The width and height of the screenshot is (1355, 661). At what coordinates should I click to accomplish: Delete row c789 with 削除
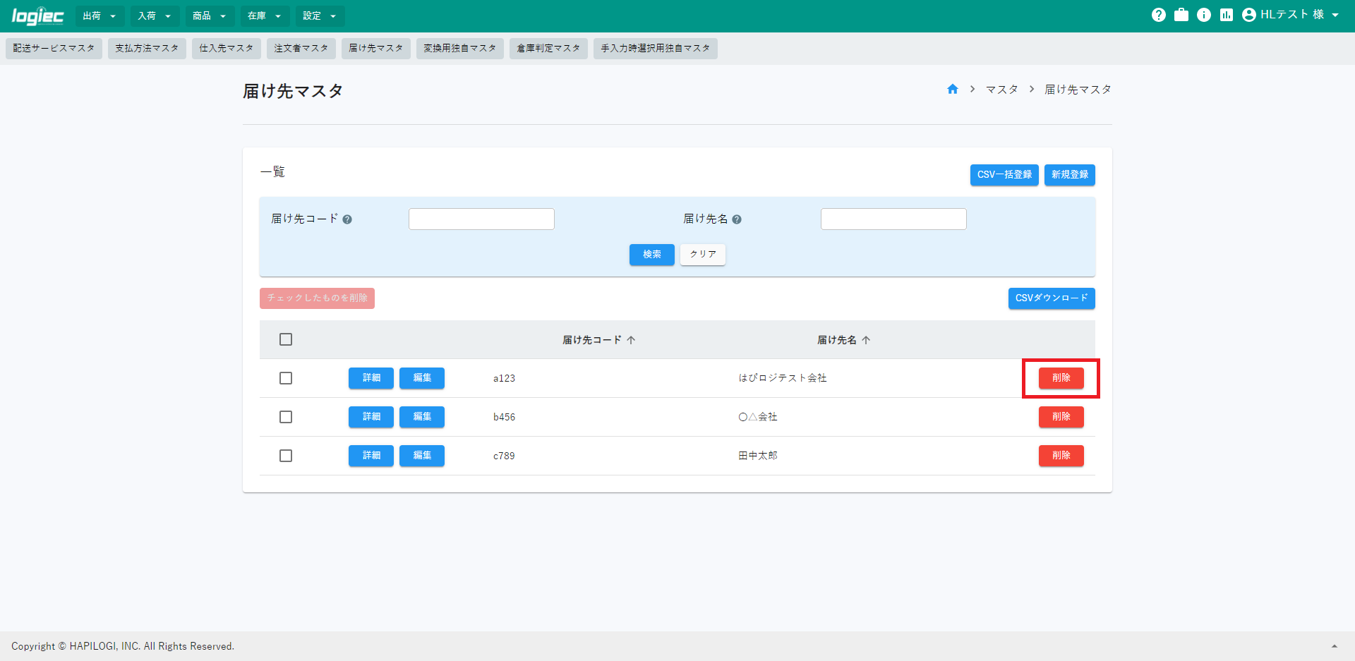pos(1061,456)
